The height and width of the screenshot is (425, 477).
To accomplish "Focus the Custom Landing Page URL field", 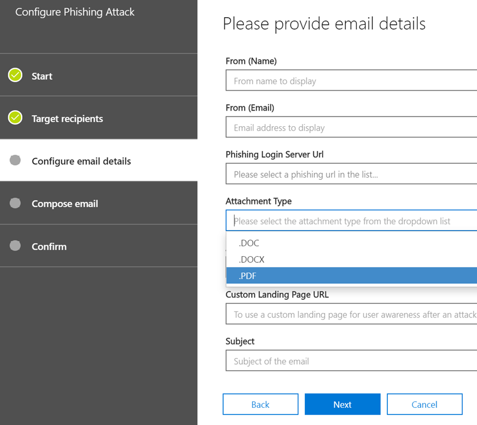I will tap(351, 314).
